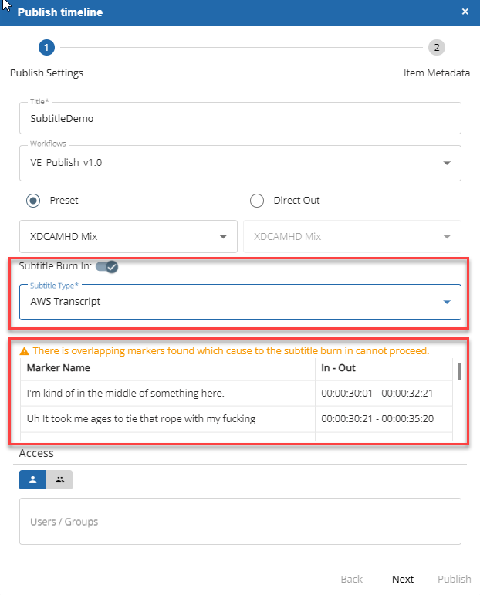Click the Title input field
The image size is (480, 595).
(240, 119)
